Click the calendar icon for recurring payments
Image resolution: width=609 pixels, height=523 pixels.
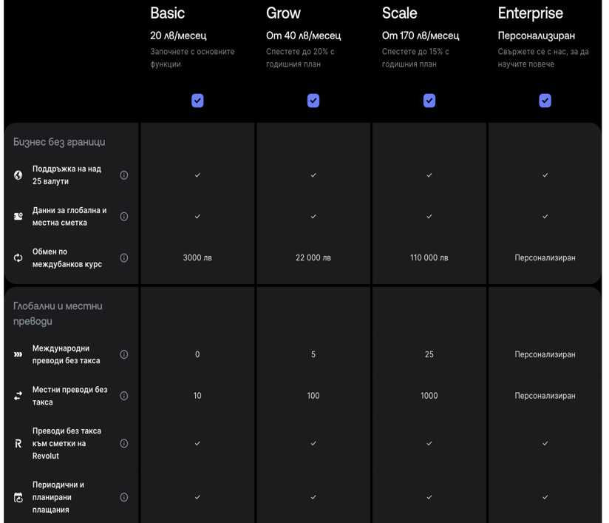pyautogui.click(x=18, y=498)
